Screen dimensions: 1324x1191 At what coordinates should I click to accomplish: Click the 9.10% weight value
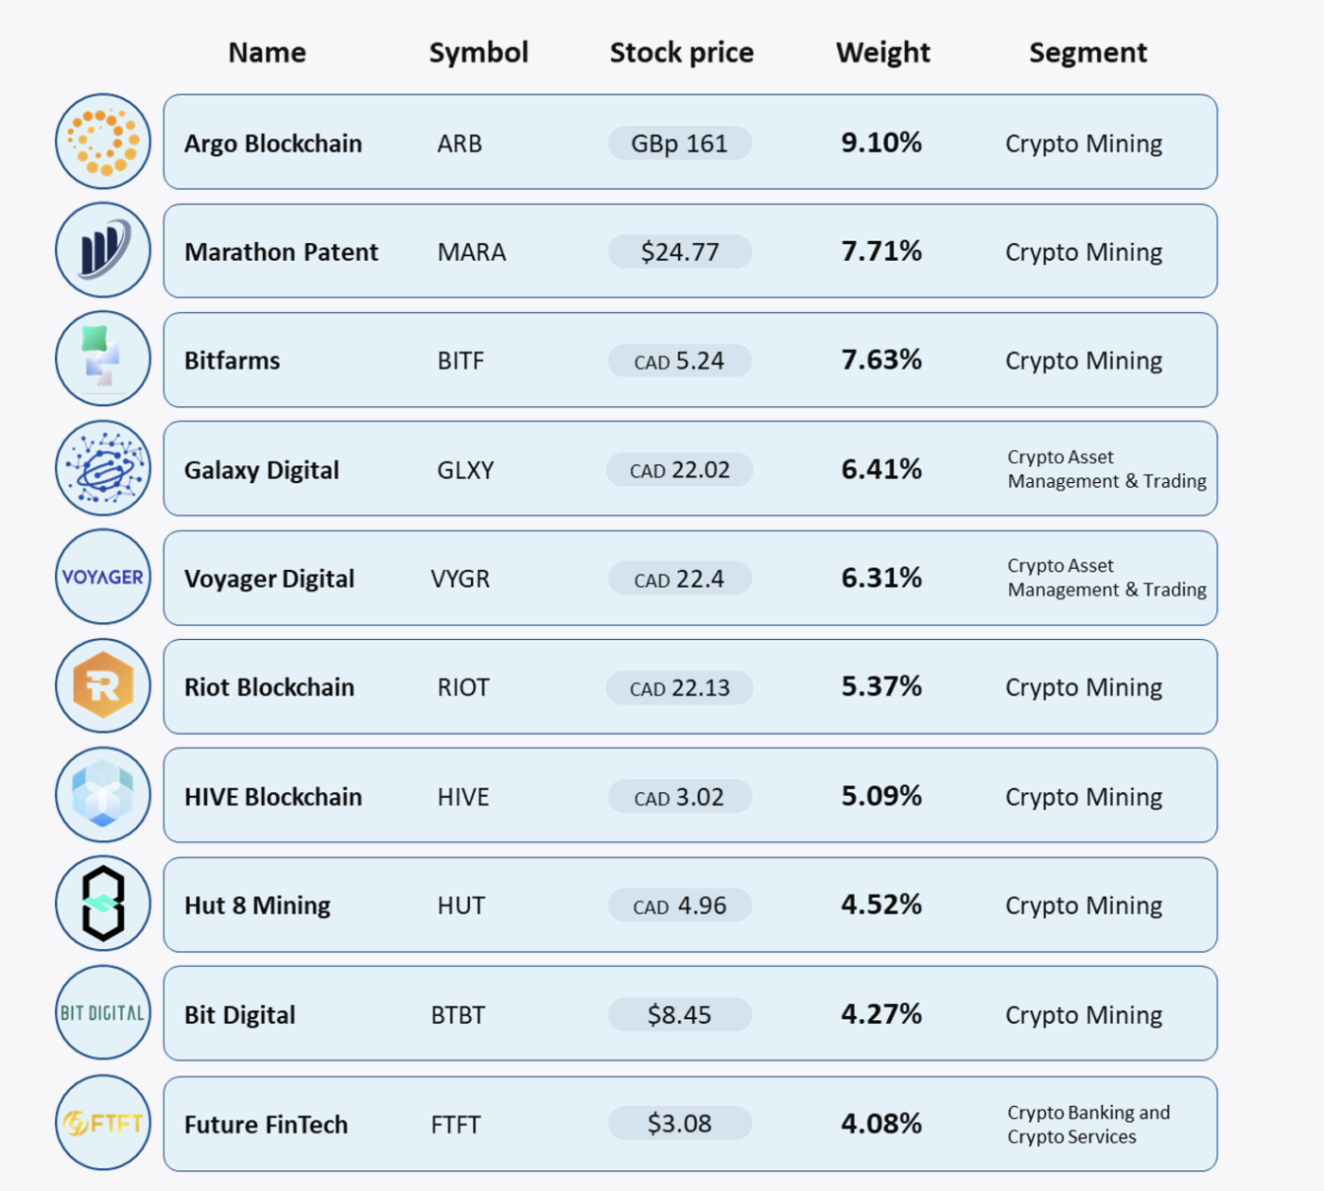click(881, 143)
